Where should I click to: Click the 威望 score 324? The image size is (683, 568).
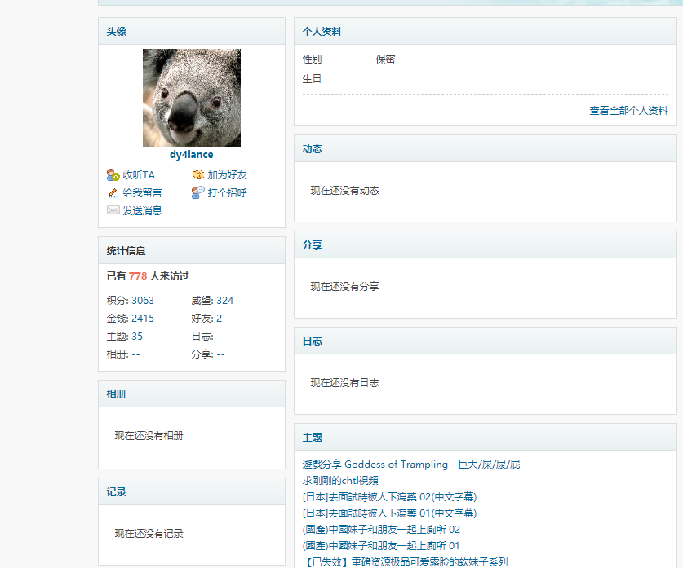tap(223, 299)
